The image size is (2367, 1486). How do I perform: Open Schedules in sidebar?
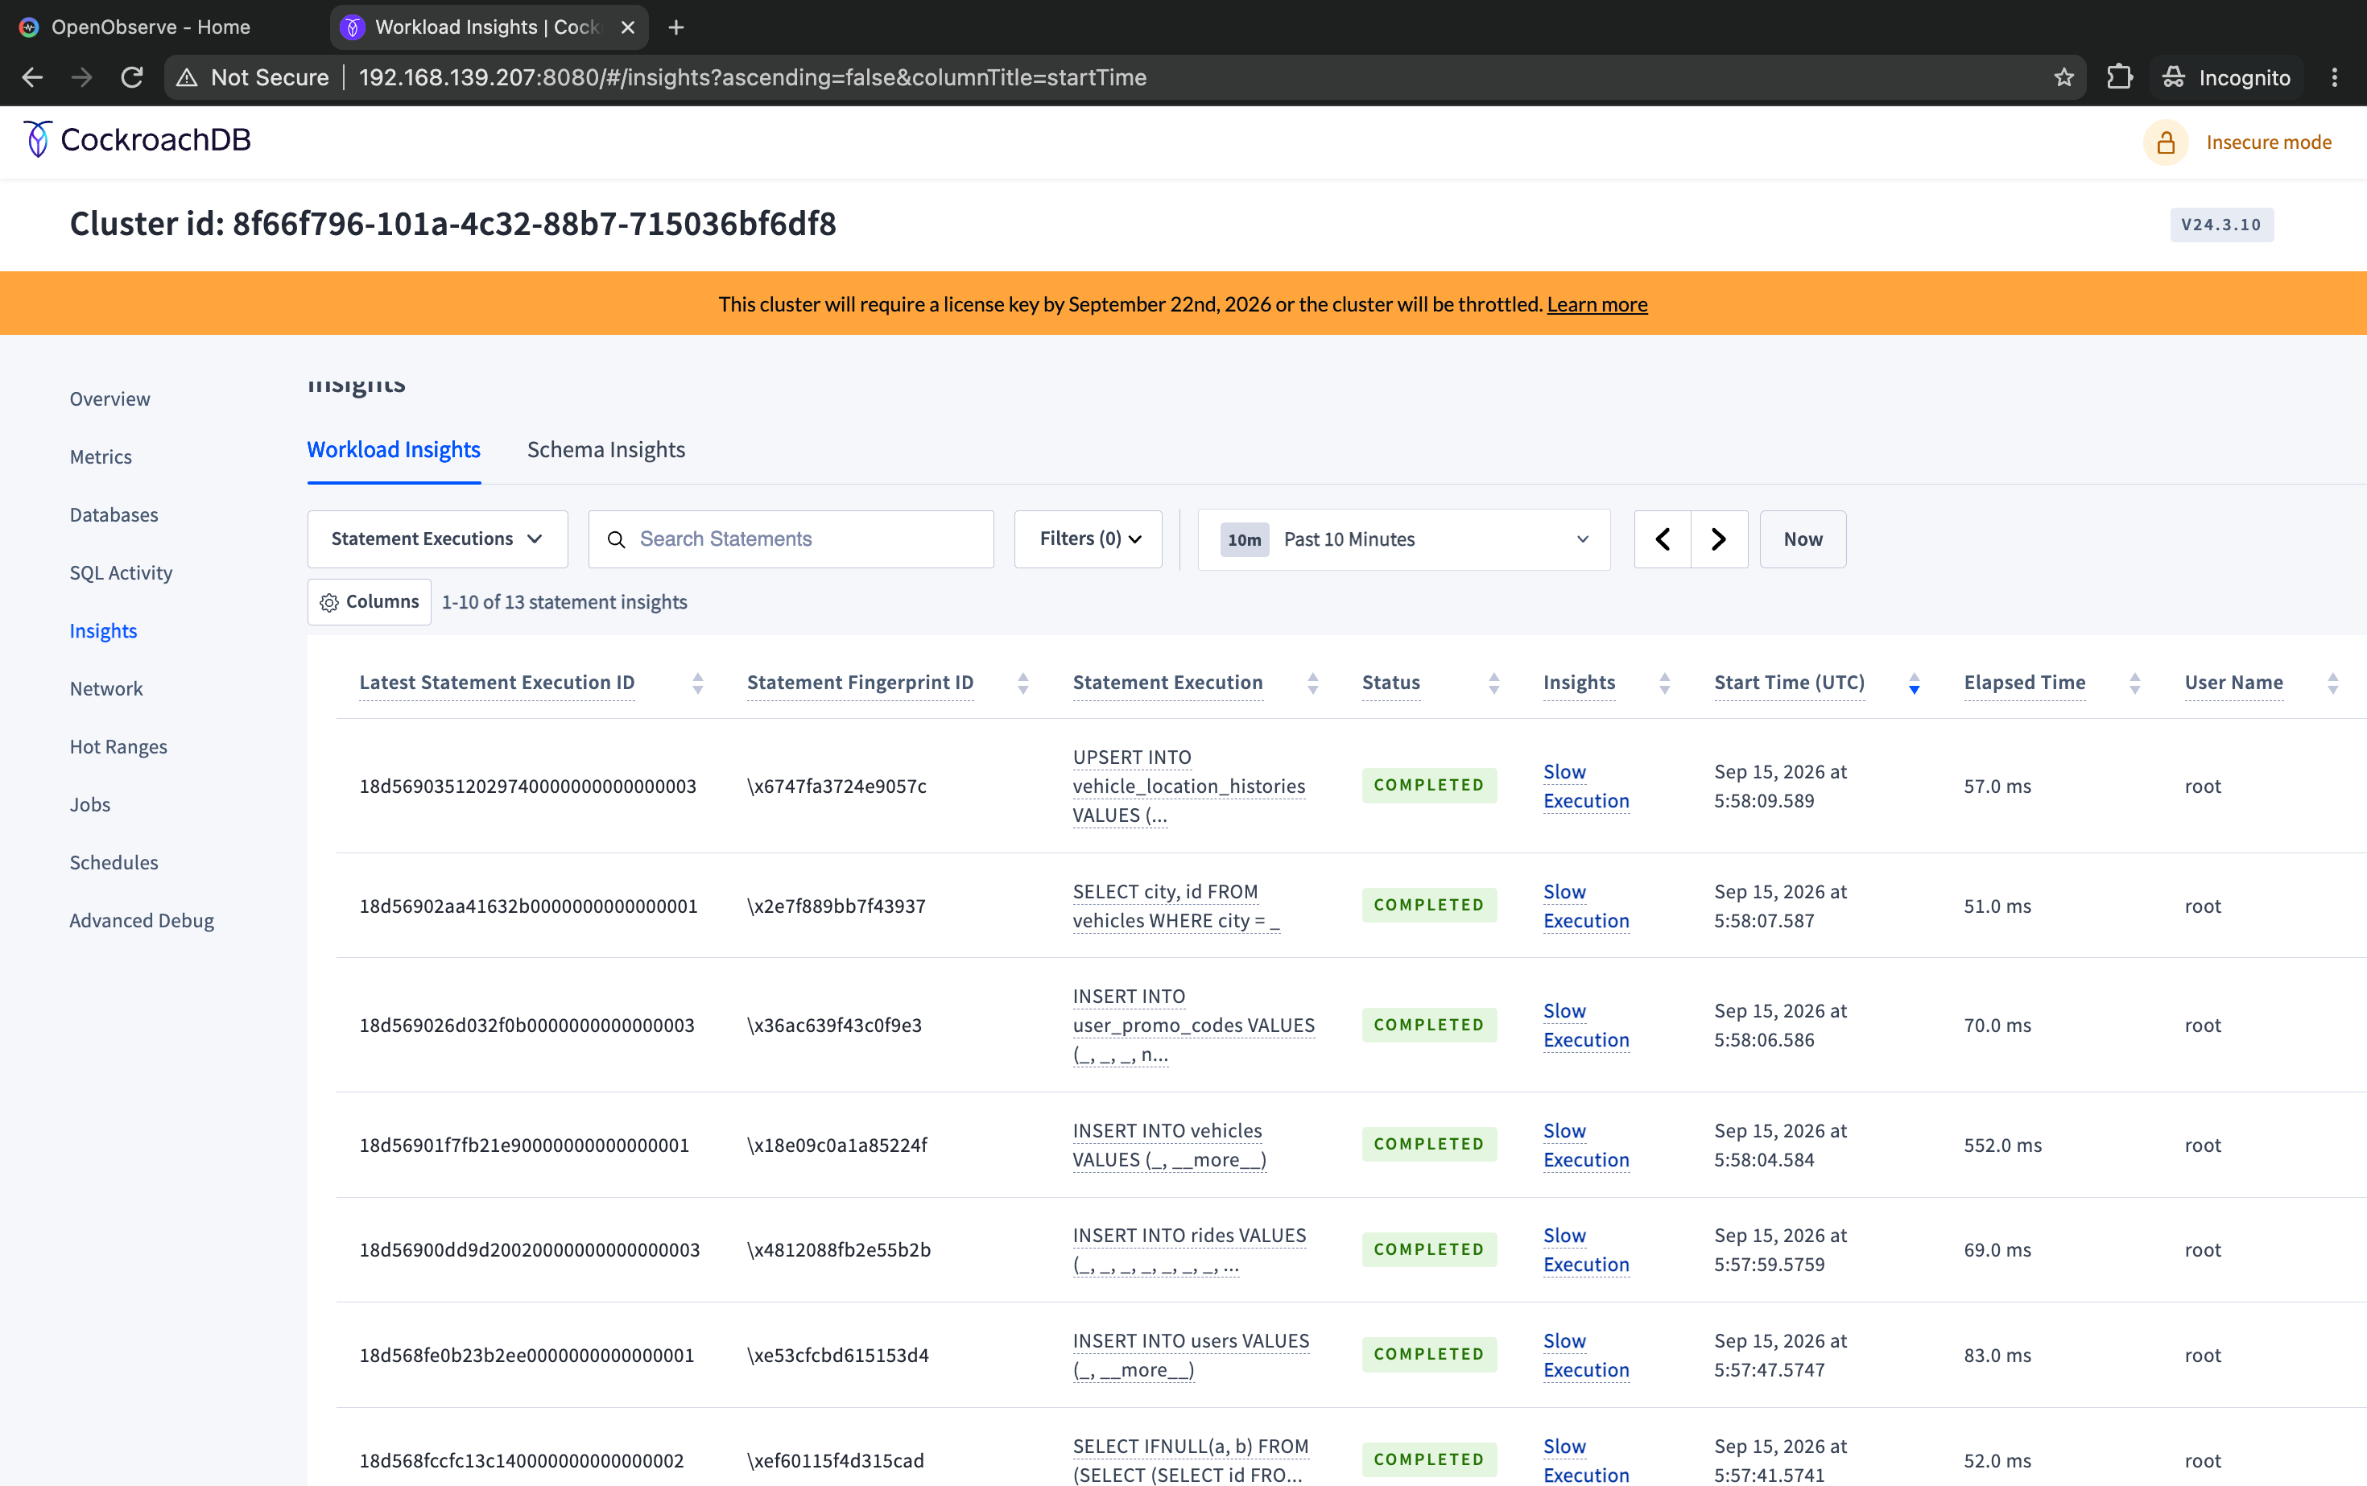pos(114,863)
